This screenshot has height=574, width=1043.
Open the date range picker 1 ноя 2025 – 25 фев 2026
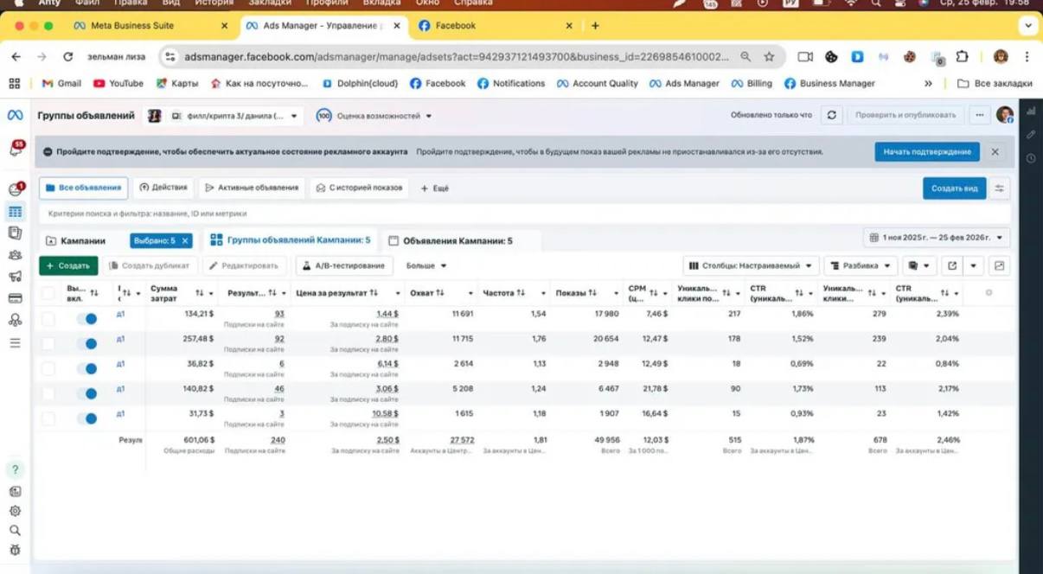(936, 238)
